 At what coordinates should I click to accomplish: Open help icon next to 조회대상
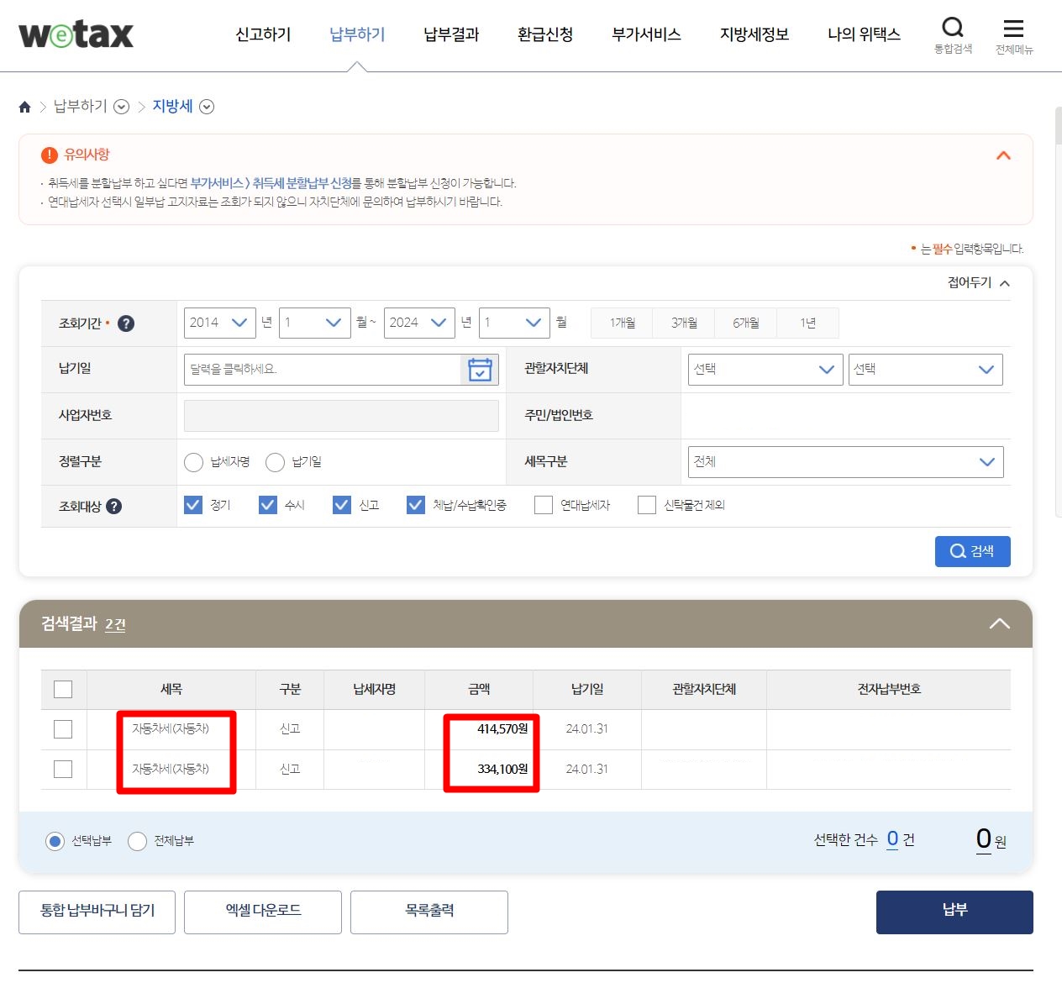click(114, 507)
